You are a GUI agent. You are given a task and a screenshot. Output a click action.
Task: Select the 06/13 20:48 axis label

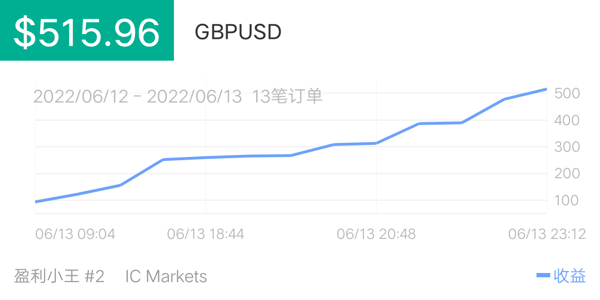[x=376, y=234]
